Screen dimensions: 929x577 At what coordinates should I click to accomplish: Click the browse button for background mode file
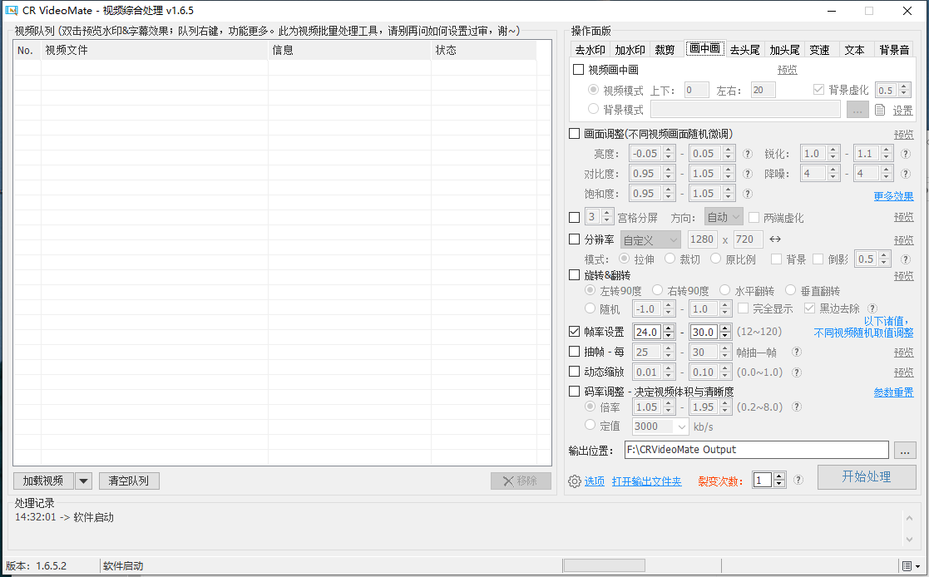857,110
